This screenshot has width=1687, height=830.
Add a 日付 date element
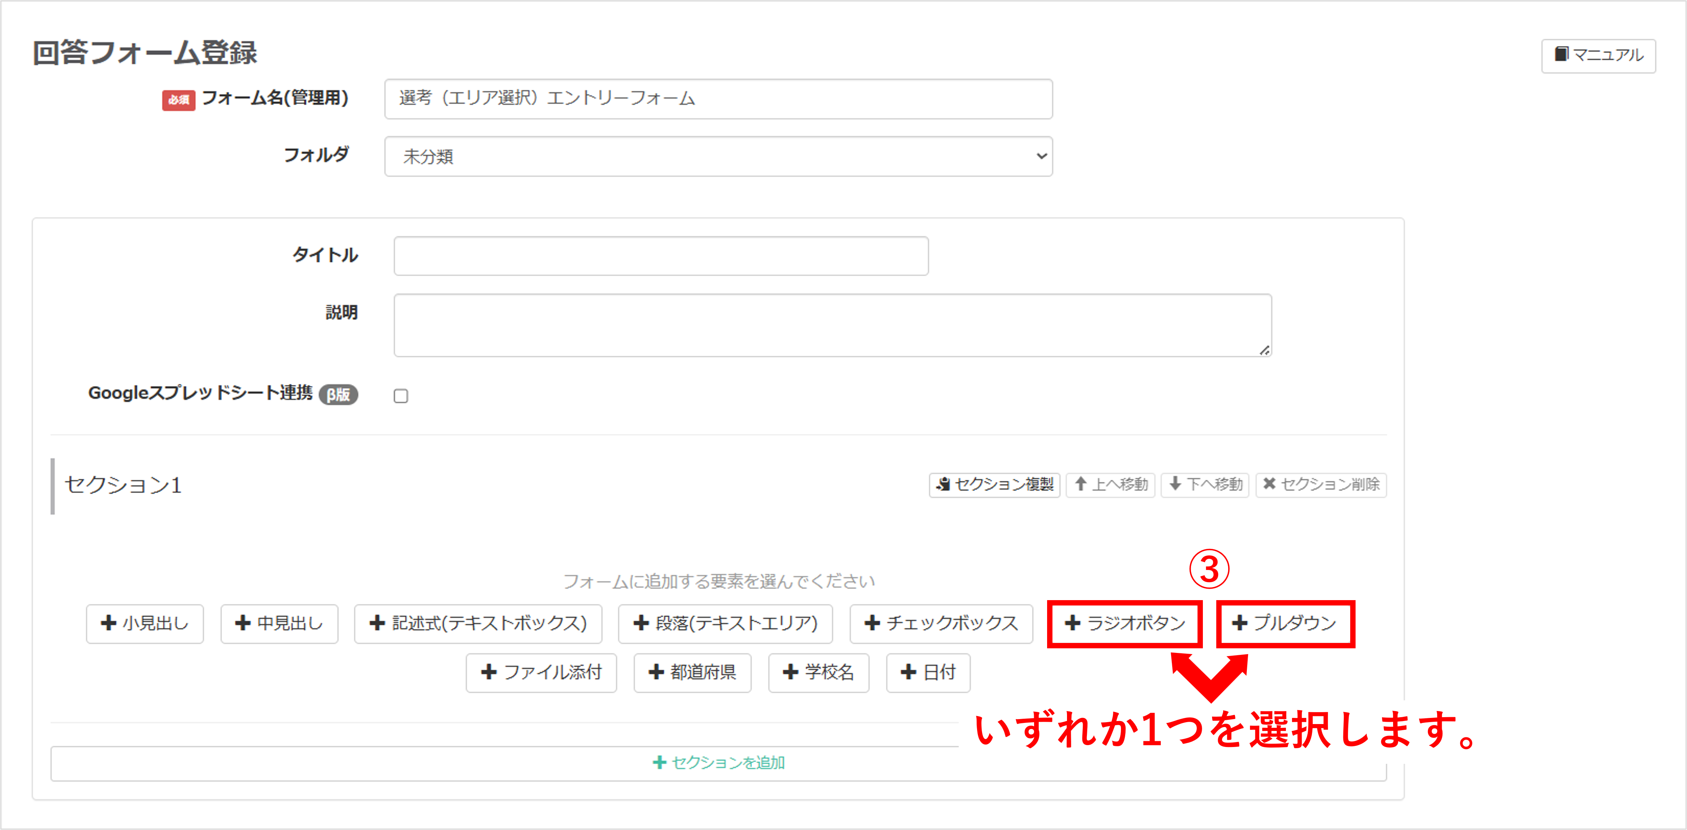coord(928,673)
